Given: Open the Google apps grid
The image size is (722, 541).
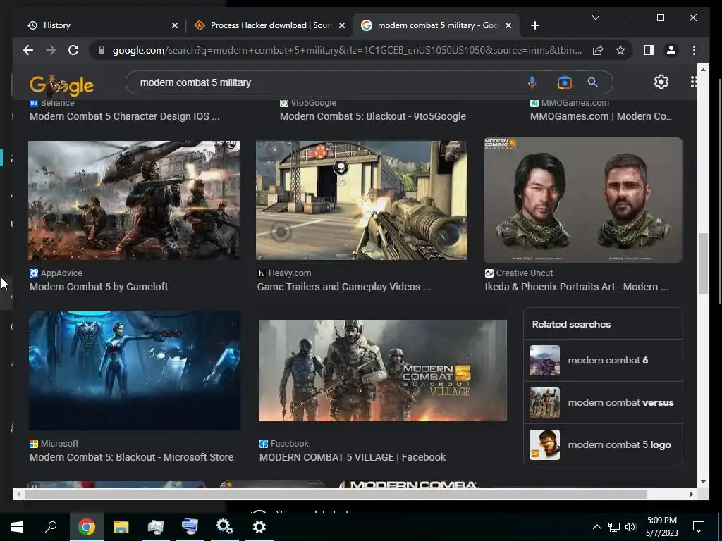Looking at the screenshot, I should click(x=694, y=82).
